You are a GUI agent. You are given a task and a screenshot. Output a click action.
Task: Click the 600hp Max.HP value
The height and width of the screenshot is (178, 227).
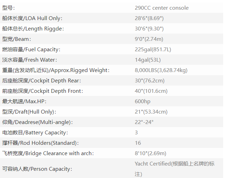pyautogui.click(x=142, y=101)
